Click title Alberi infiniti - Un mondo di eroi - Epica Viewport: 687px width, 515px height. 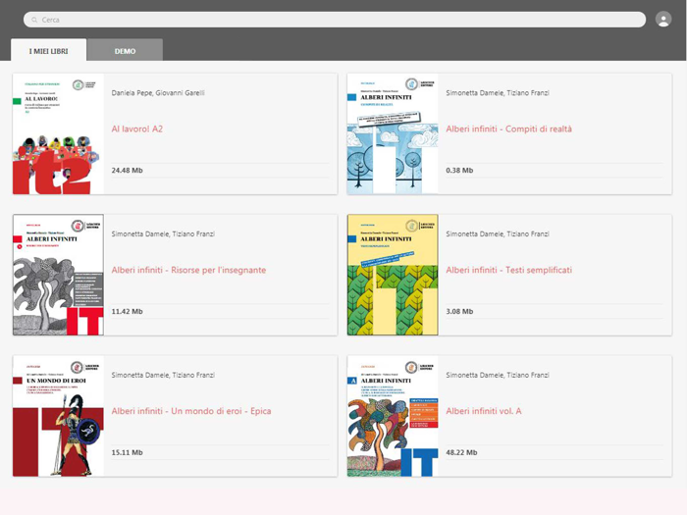coord(191,411)
